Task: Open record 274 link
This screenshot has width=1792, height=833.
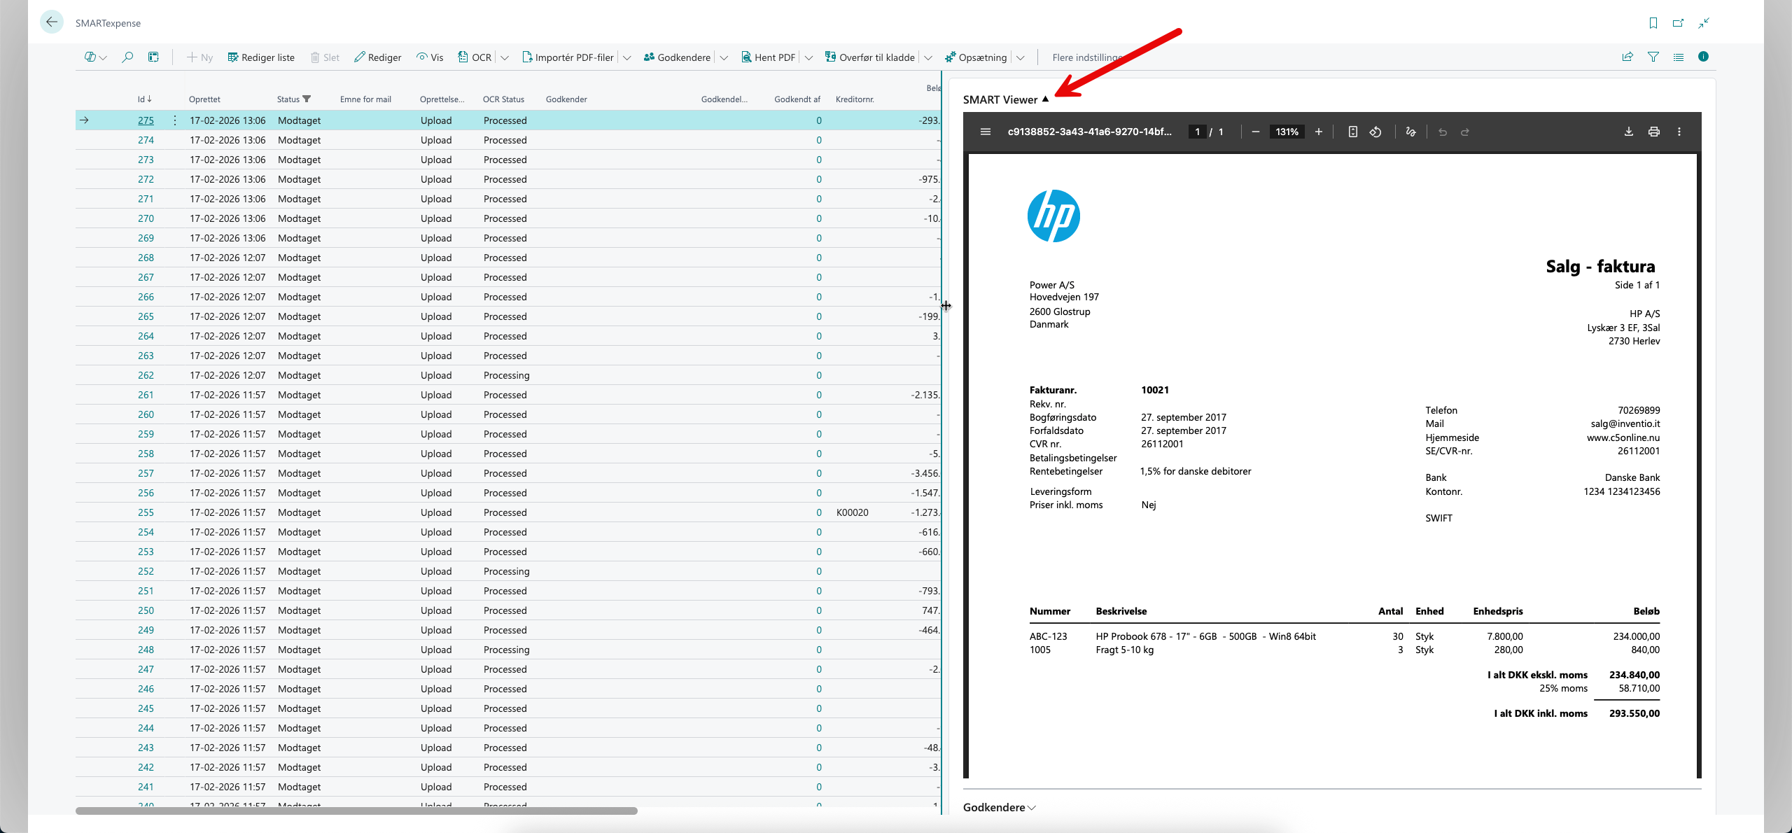Action: pyautogui.click(x=146, y=140)
